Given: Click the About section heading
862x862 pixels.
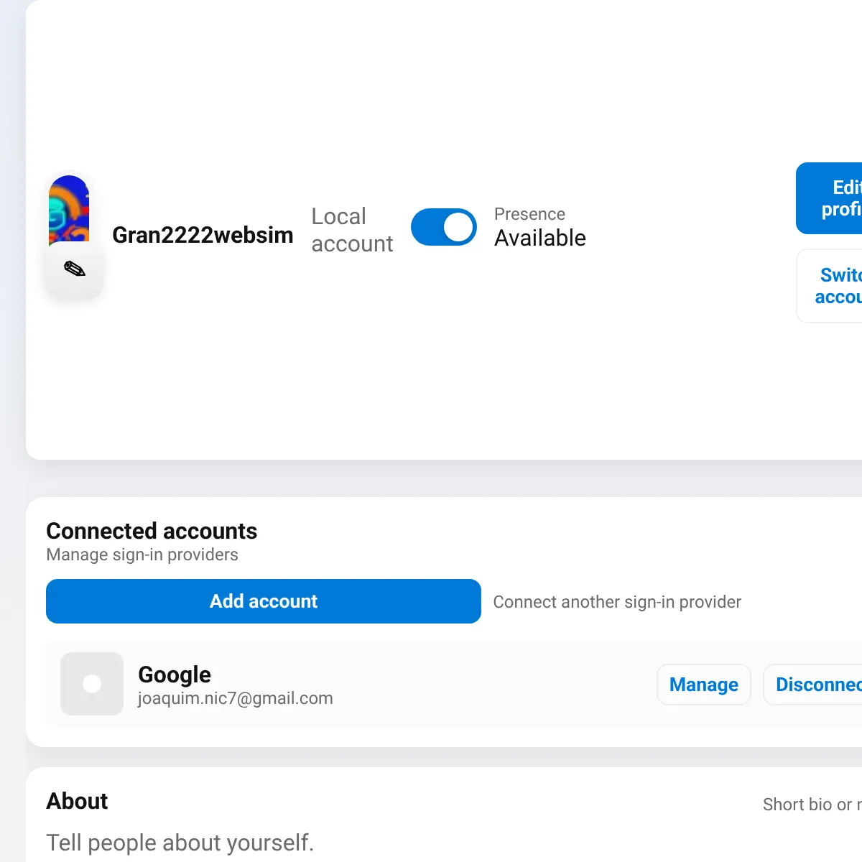Looking at the screenshot, I should (77, 801).
